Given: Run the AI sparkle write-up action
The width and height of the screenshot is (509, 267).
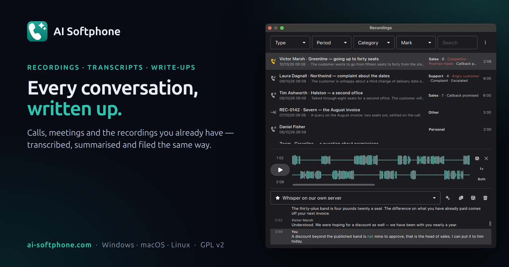Looking at the screenshot, I should click(448, 198).
